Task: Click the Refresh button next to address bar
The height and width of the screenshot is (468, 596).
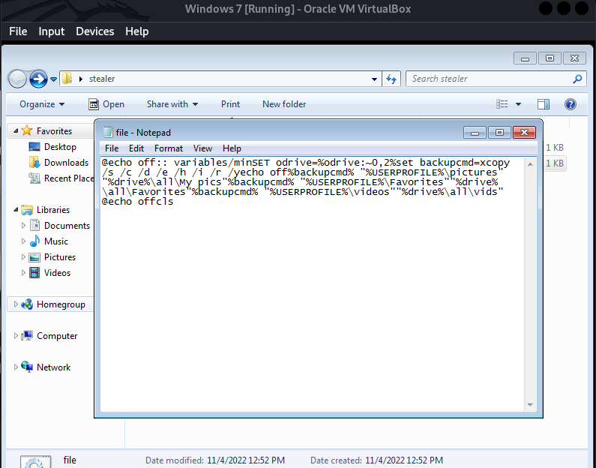Action: 391,79
